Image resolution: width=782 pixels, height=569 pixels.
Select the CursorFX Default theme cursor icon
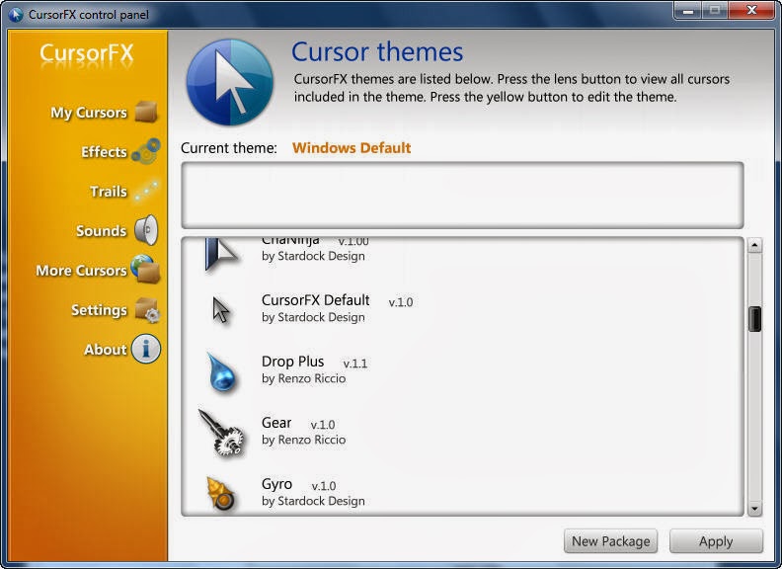tap(221, 310)
